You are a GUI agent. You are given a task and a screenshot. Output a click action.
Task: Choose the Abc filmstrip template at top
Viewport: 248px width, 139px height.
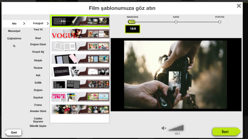coord(80,21)
